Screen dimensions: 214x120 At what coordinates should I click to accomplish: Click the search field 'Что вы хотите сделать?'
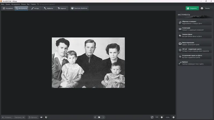coord(47,4)
